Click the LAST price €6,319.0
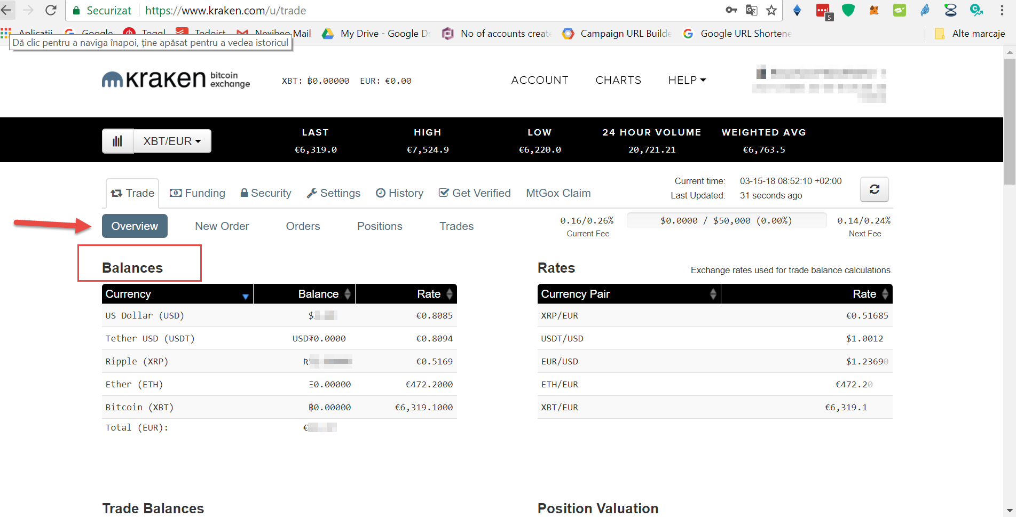The image size is (1016, 517). (316, 149)
